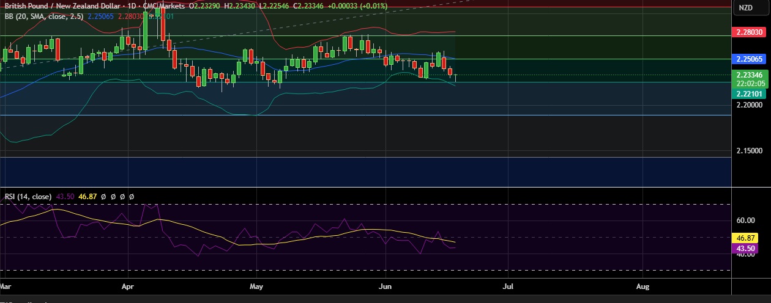Select the RSI (14, close) indicator legend
The height and width of the screenshot is (303, 771).
tap(28, 197)
